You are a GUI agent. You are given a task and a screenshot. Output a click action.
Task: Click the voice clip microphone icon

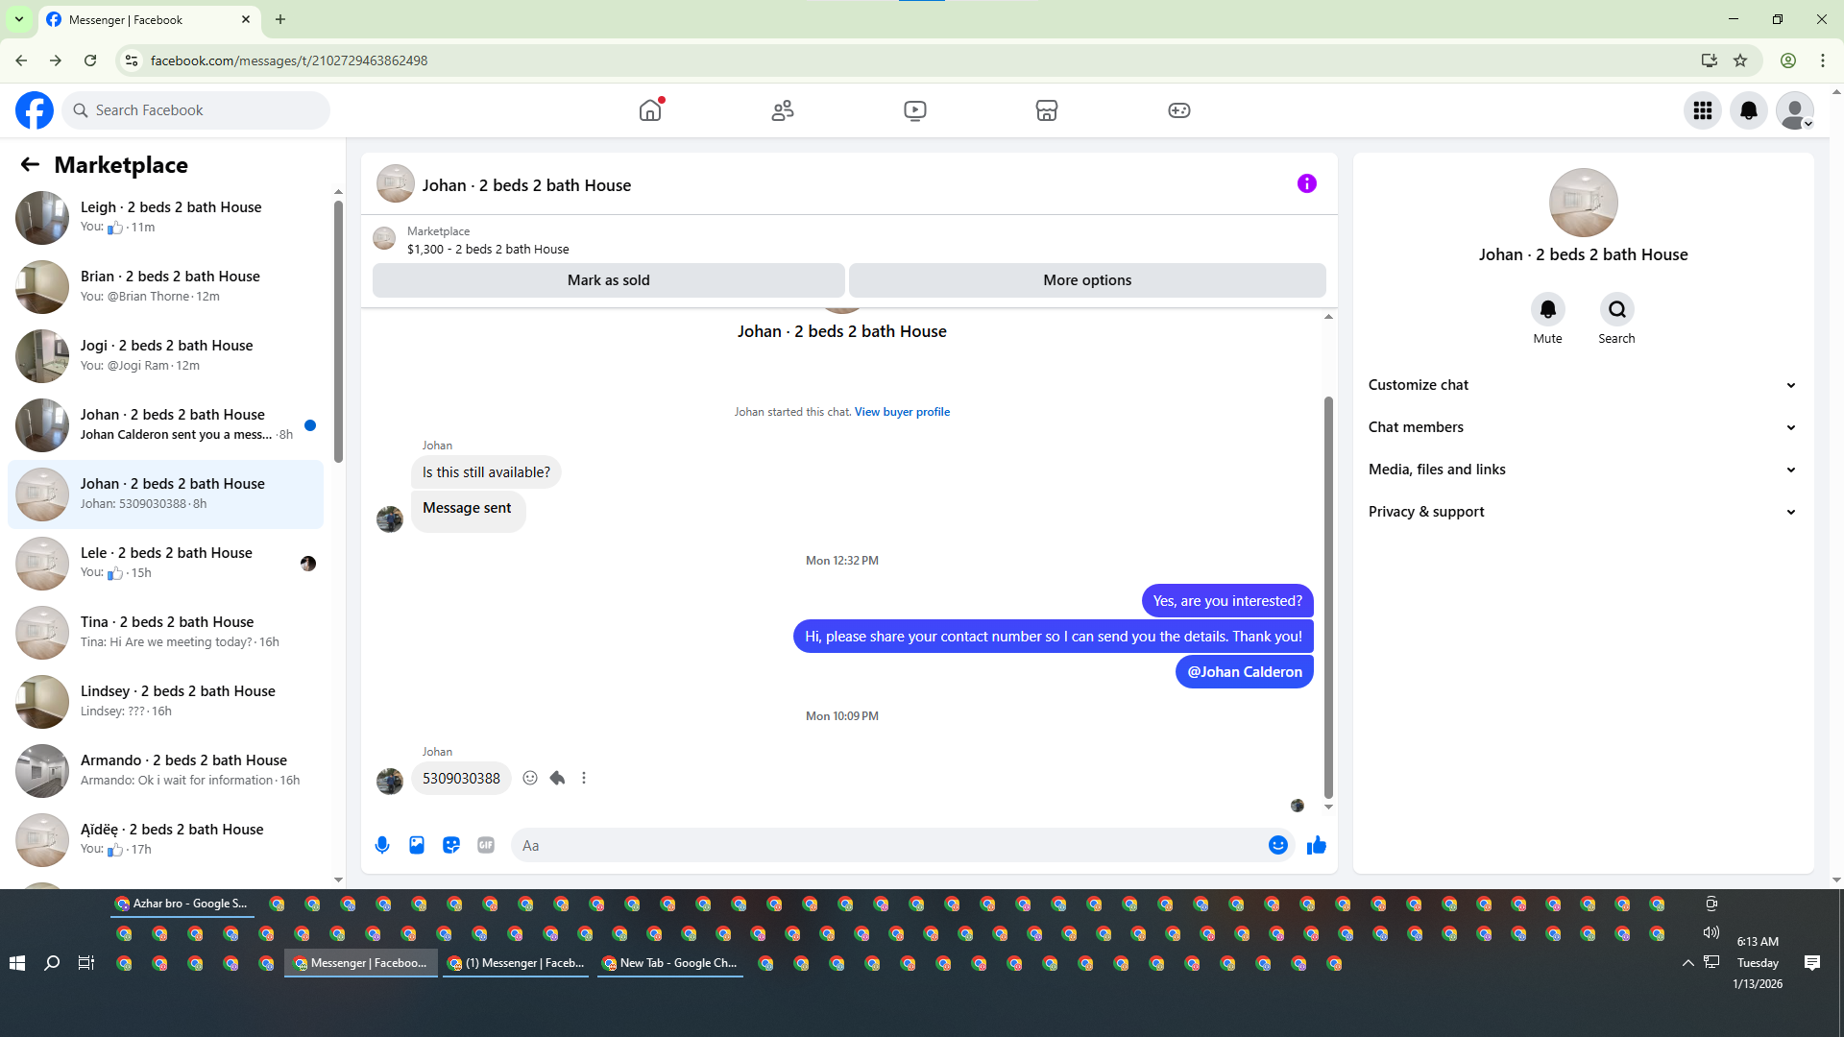[x=382, y=845]
